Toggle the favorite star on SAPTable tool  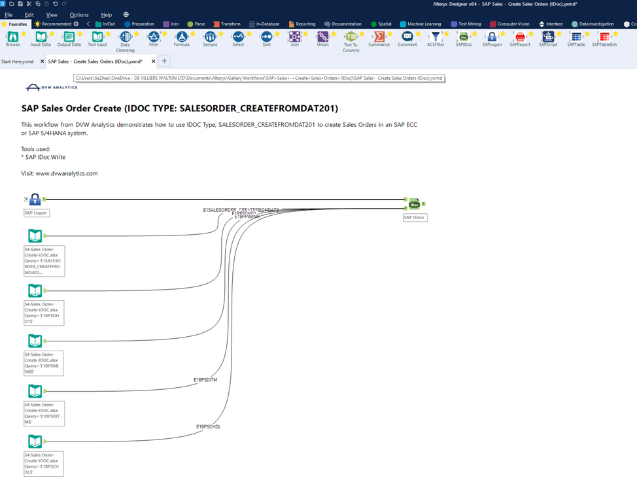587,33
